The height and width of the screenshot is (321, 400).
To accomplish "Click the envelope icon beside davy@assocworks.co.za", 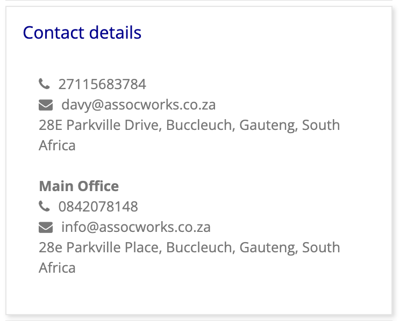I will [x=46, y=105].
